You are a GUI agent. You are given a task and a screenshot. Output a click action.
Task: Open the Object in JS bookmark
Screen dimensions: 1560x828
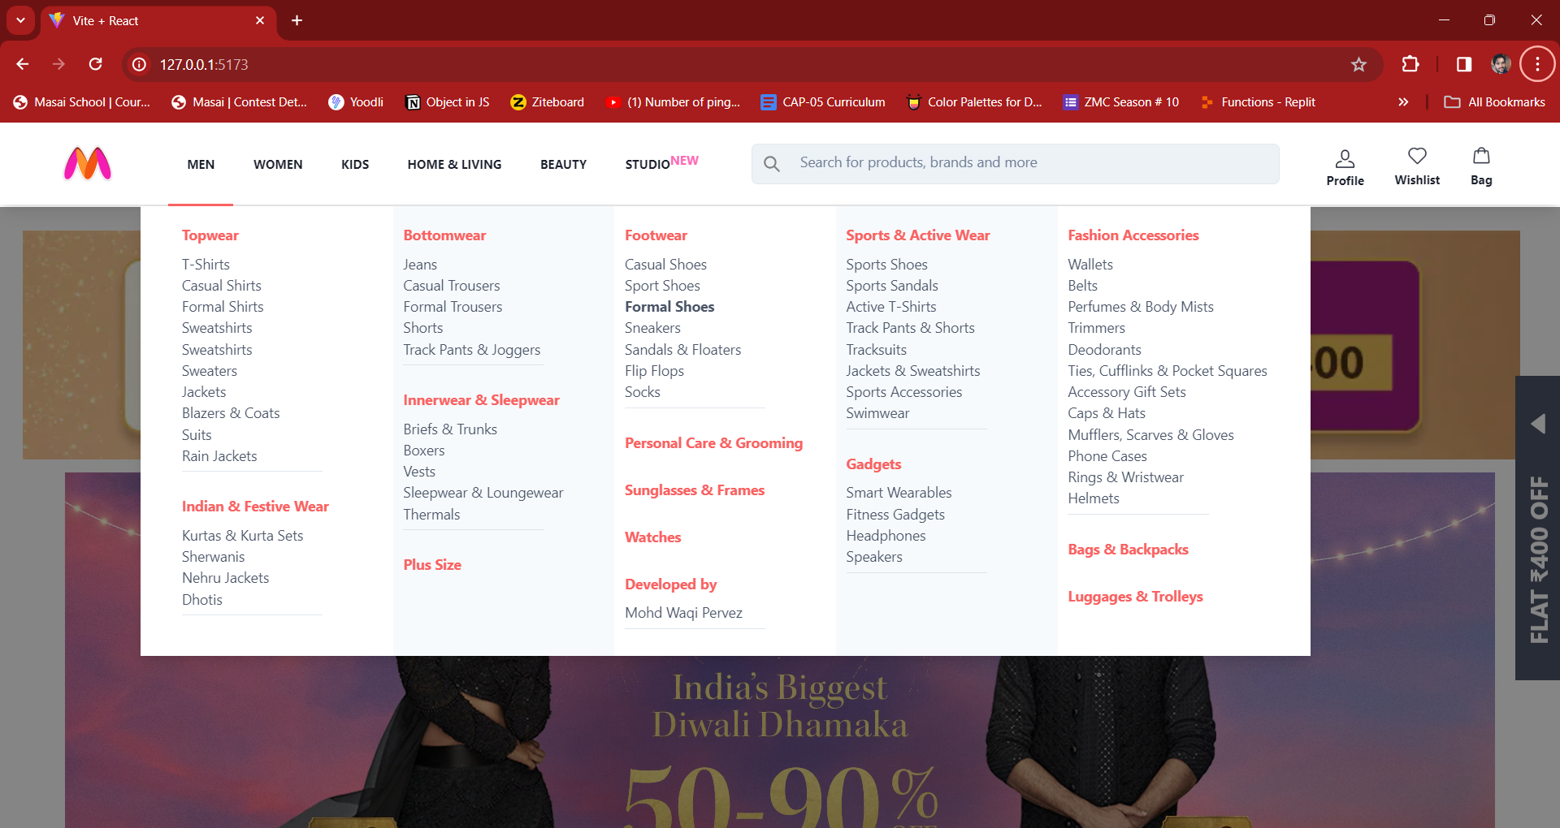[x=448, y=102]
